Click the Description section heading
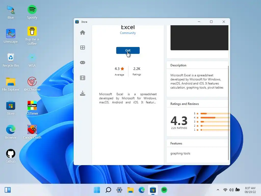Screen dimensions: 261x196 click(178, 65)
